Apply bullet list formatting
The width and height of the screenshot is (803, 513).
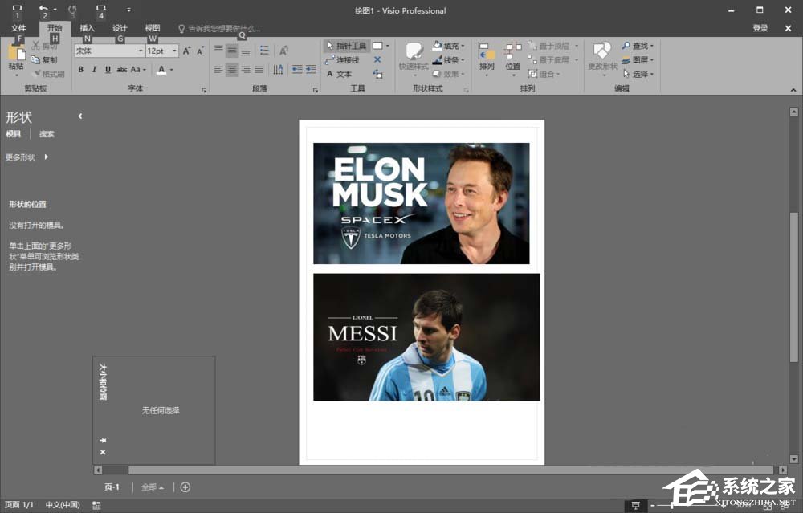pyautogui.click(x=264, y=51)
